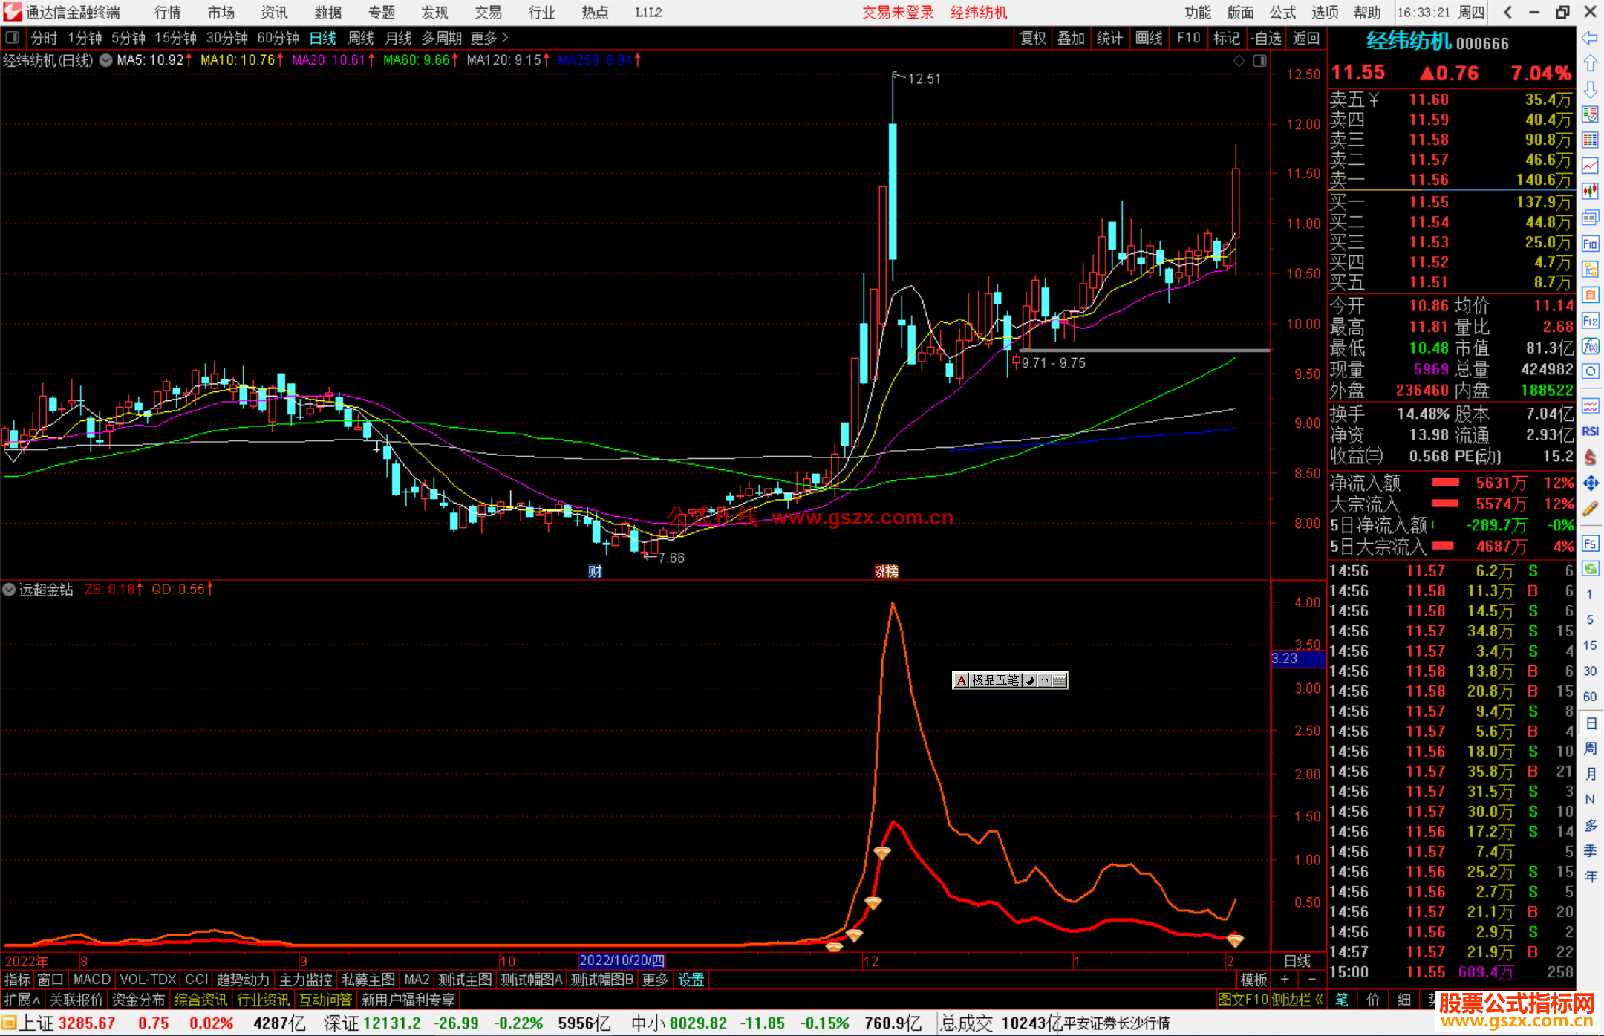
Task: Click the F10 company info sidebar icon
Action: click(x=1590, y=244)
